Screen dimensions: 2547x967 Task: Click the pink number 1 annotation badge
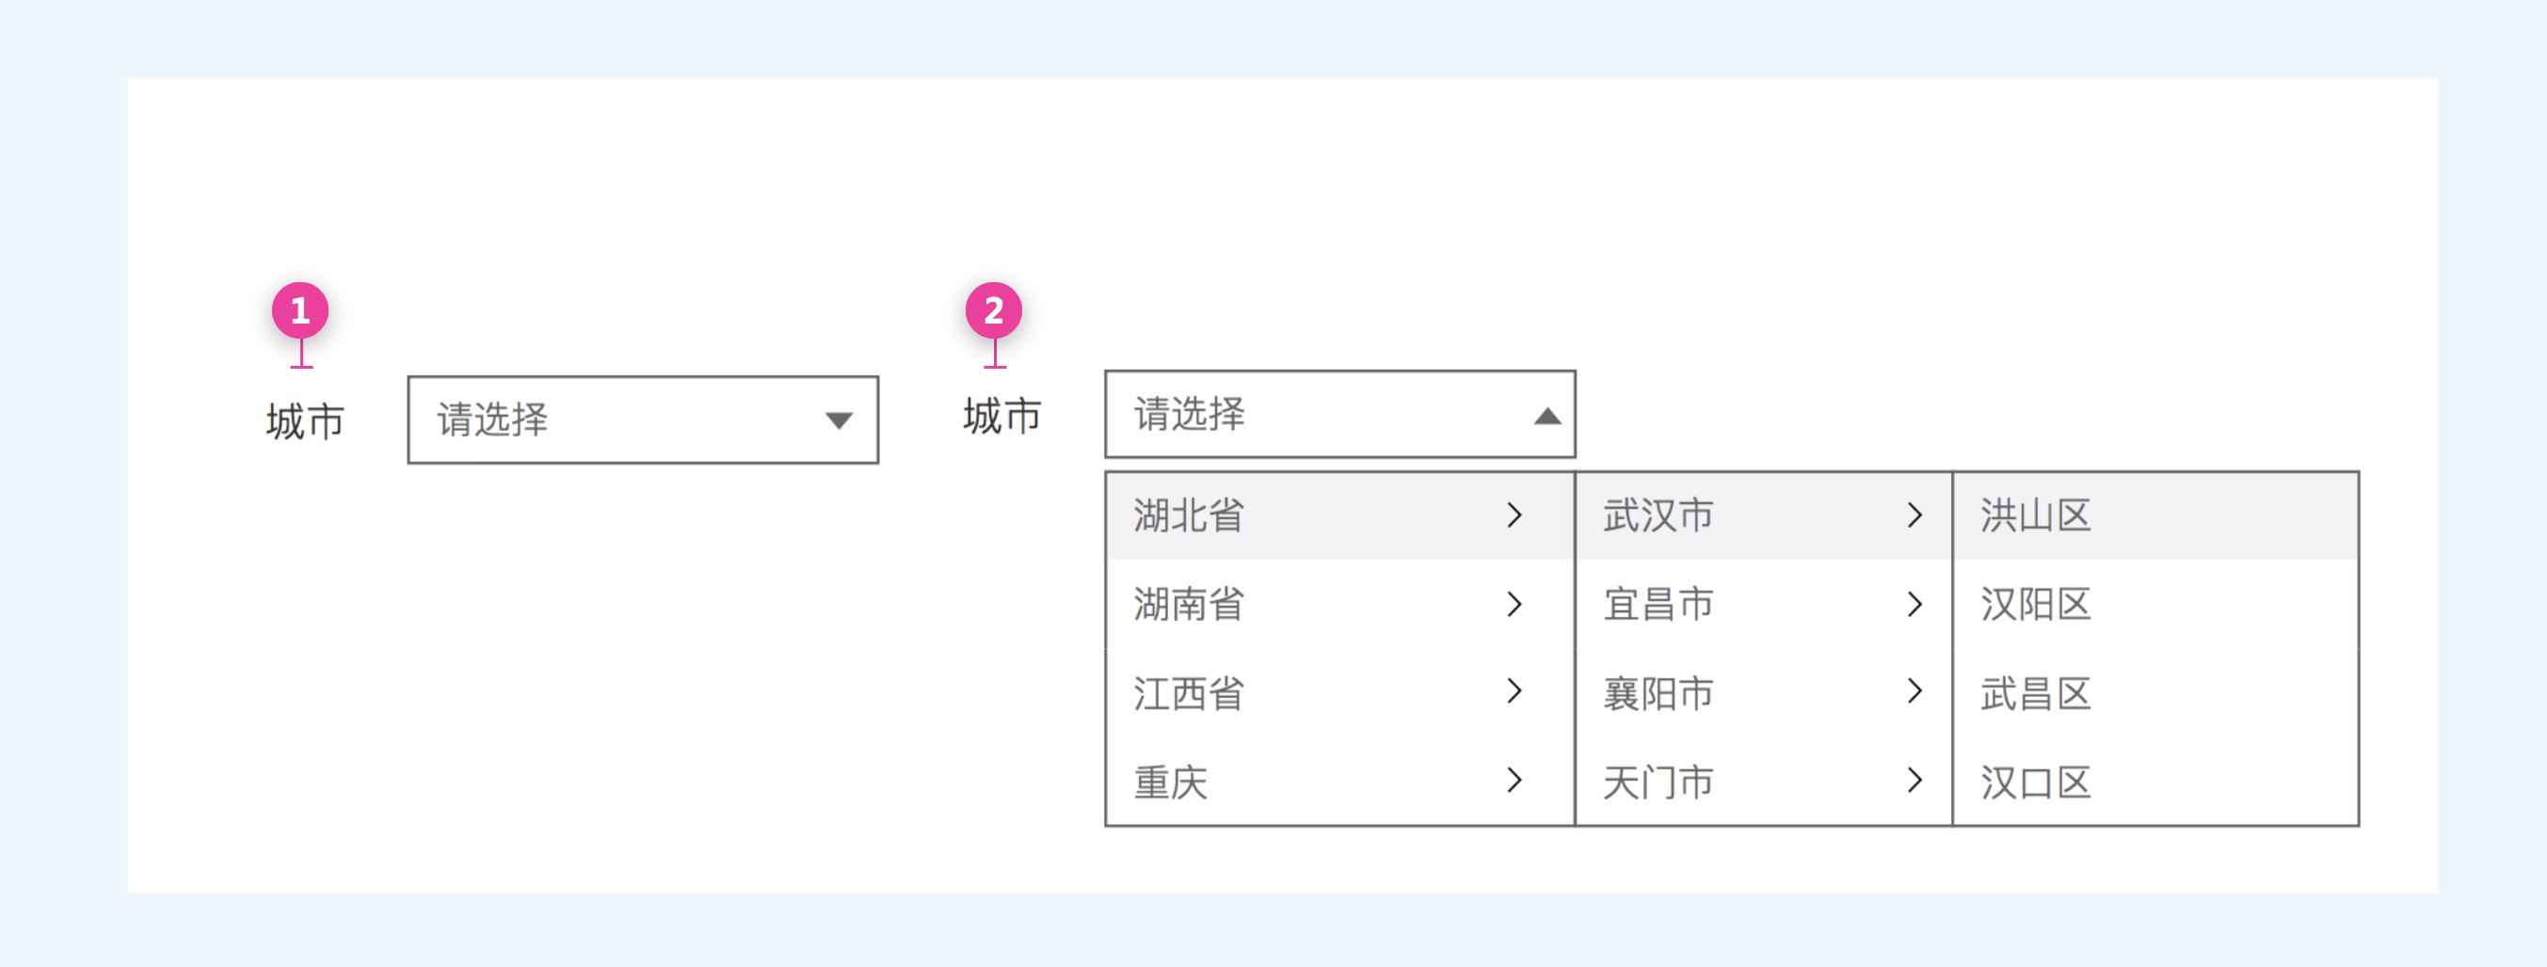tap(299, 311)
